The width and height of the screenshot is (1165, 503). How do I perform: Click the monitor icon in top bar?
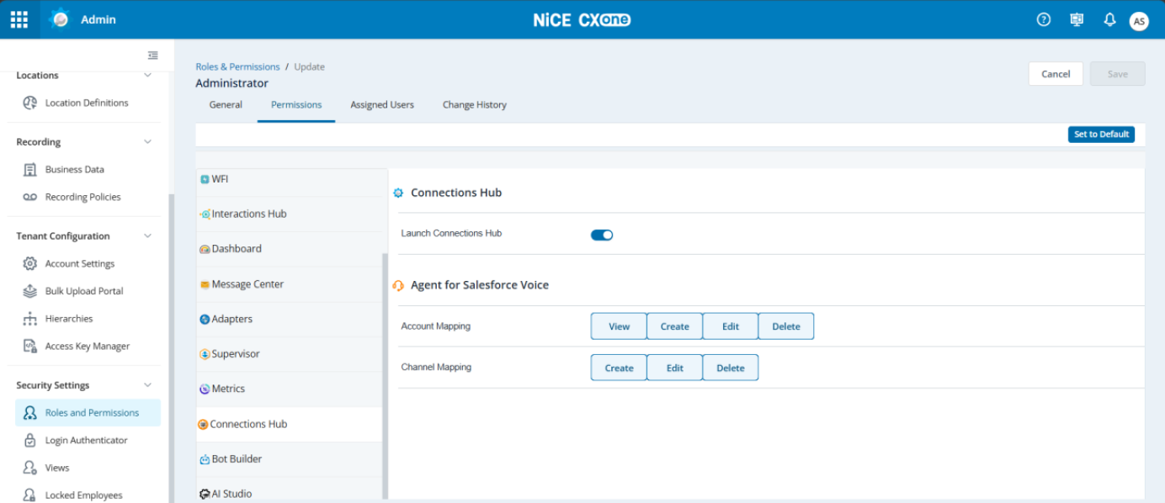(1077, 19)
